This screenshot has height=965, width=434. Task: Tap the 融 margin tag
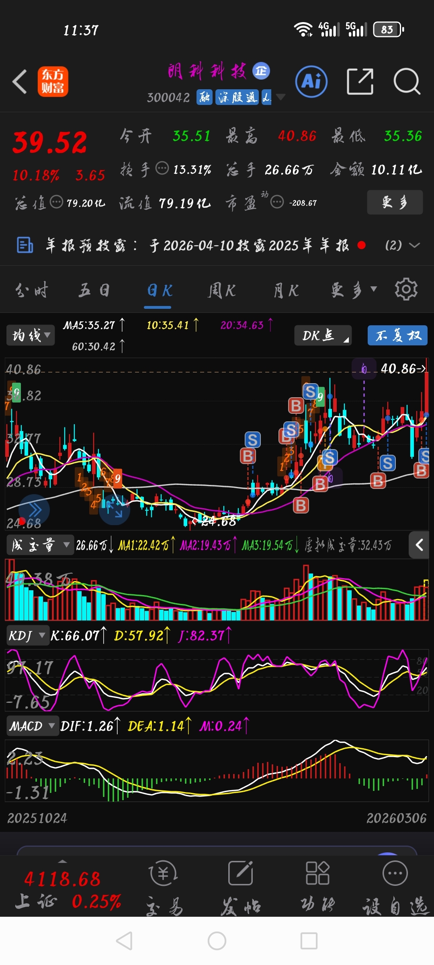(x=205, y=97)
